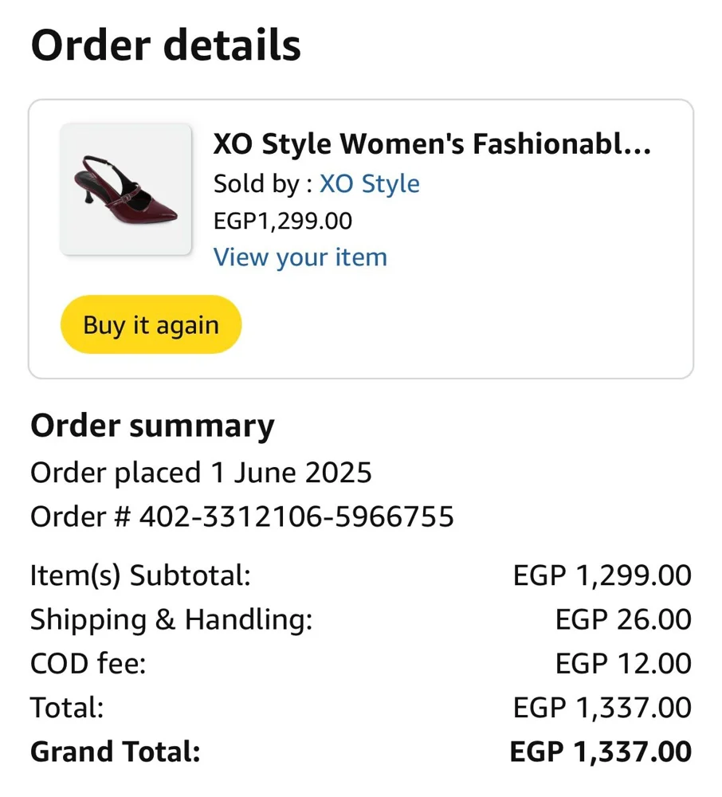Open the XO Style Women's Fashionabl... product title
722x797 pixels.
tap(432, 143)
